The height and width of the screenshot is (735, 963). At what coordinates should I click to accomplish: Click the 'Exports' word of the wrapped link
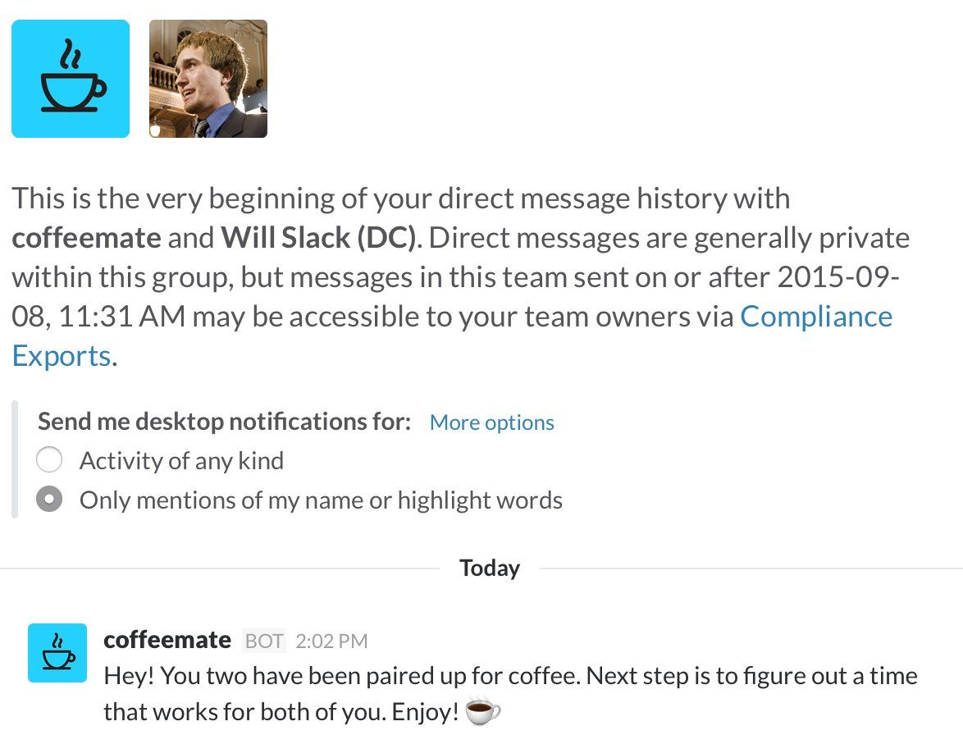[61, 356]
